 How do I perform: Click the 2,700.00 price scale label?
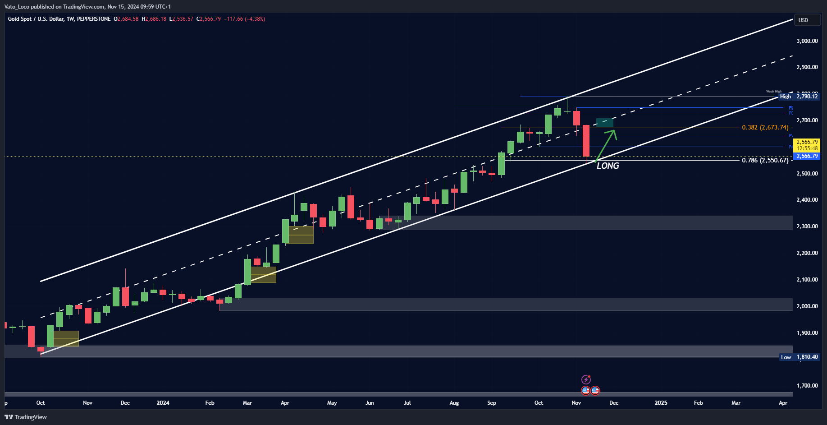807,120
